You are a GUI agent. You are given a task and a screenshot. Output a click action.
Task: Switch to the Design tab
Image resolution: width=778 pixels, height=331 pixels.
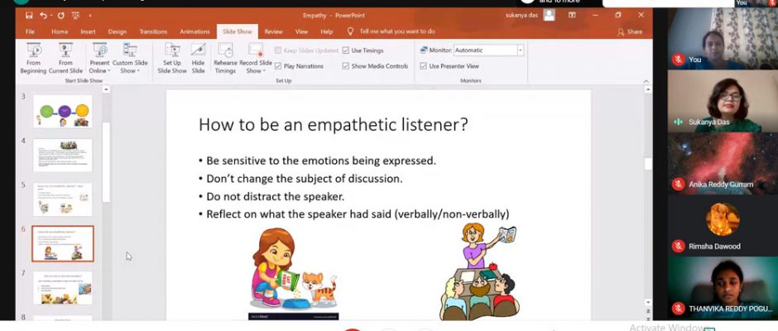(x=117, y=31)
